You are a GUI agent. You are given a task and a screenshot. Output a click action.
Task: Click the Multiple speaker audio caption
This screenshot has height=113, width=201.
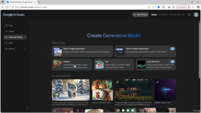point(163,103)
